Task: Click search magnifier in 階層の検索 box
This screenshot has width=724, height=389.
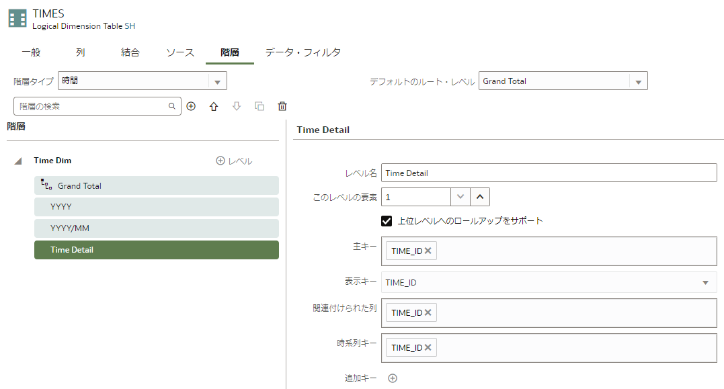Action: 172,106
